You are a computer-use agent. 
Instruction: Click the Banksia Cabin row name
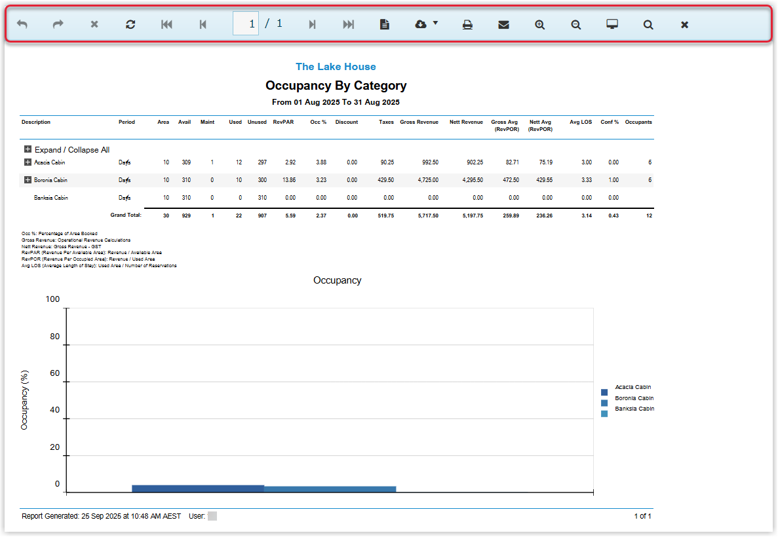[x=50, y=198]
